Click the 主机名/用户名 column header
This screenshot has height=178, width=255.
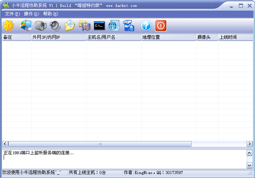114,37
